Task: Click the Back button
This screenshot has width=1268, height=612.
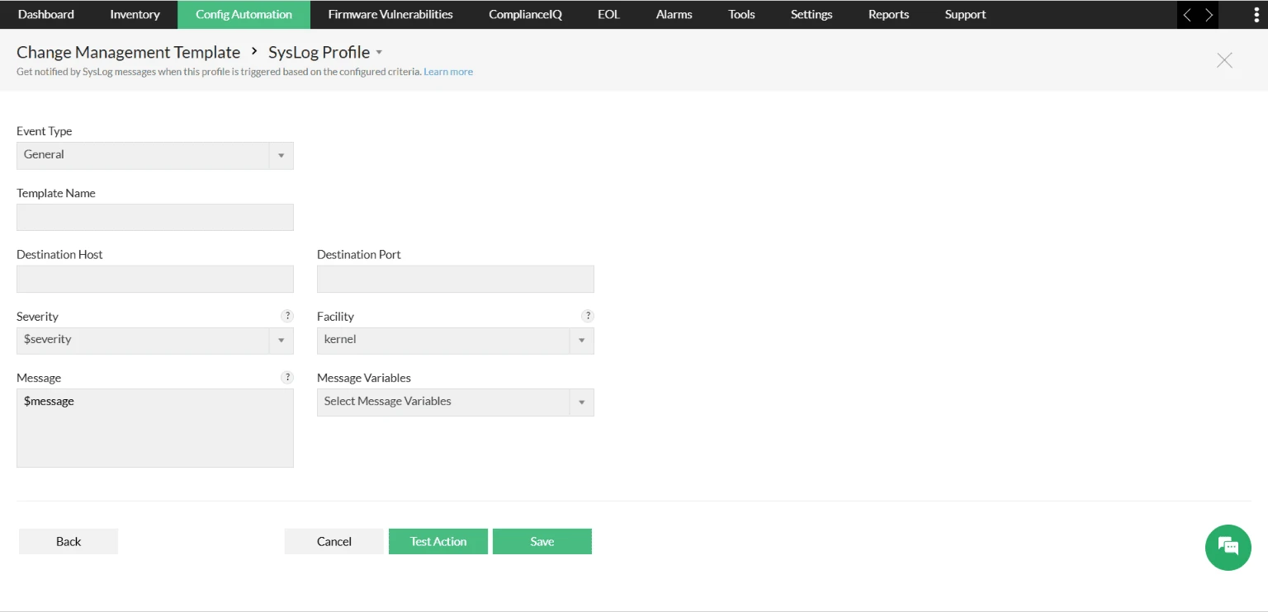Action: [x=69, y=541]
